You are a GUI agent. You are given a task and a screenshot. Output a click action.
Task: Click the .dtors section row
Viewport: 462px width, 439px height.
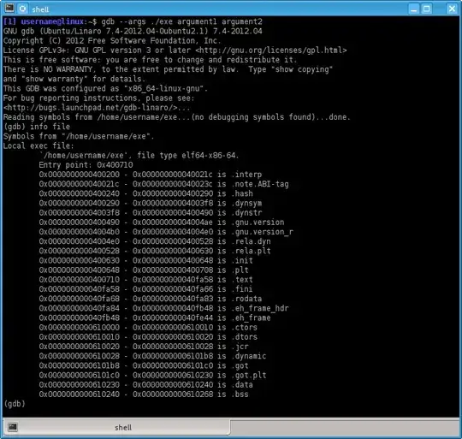[148, 337]
